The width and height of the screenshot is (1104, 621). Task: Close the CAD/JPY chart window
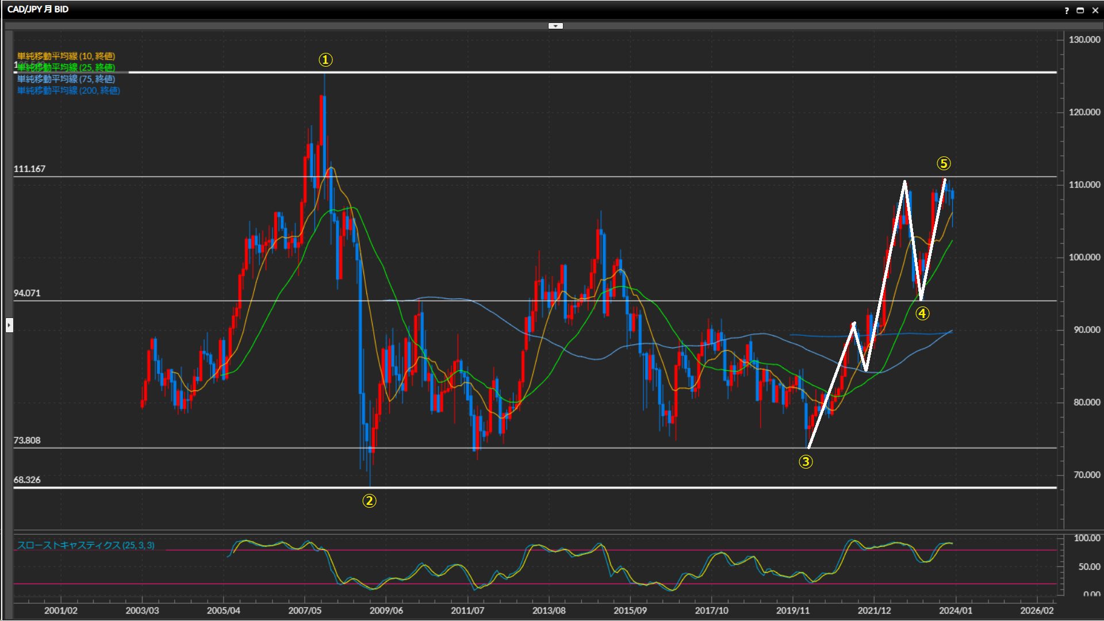(x=1095, y=10)
